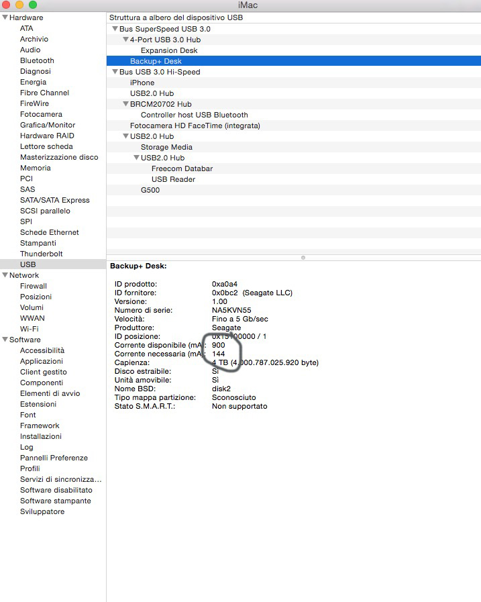Screen dimensions: 481x602
Task: Click serial number NA5KVN55
Action: click(231, 310)
